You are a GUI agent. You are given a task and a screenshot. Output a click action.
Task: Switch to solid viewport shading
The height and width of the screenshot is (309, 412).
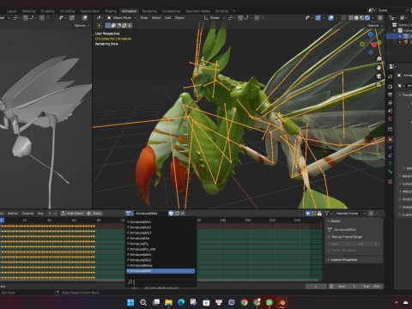[356, 18]
